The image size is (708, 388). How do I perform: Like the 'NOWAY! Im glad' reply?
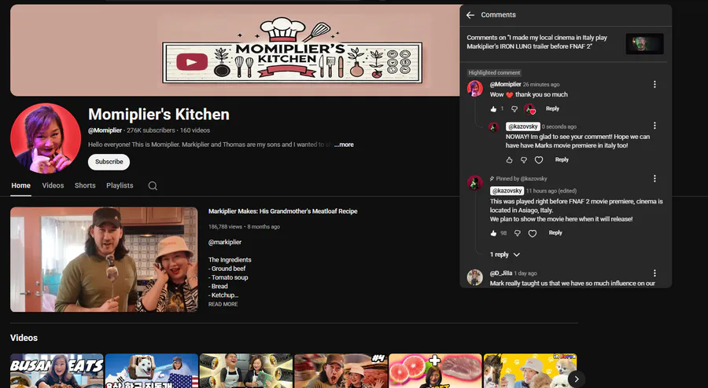coord(509,160)
